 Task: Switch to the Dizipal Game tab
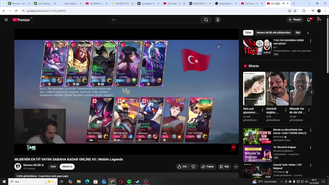(x=226, y=3)
